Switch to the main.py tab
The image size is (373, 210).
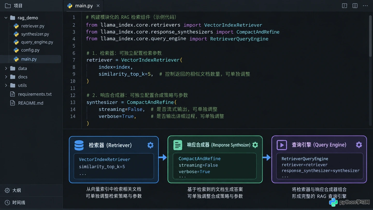pyautogui.click(x=83, y=6)
